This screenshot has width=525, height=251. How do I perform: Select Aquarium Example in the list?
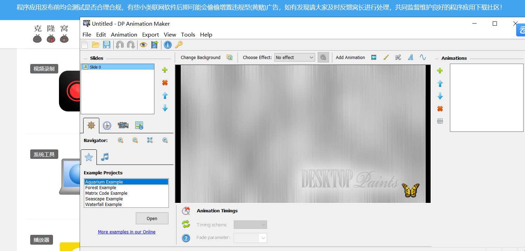coord(126,182)
